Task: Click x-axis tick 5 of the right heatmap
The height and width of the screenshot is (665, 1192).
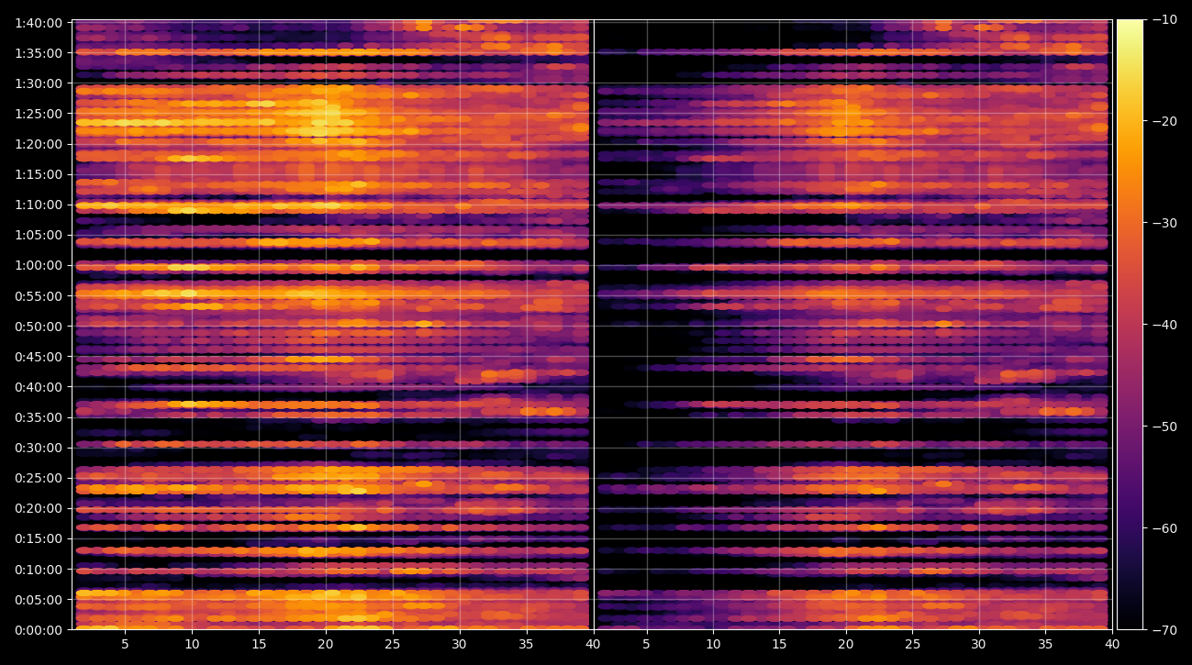Action: [646, 645]
